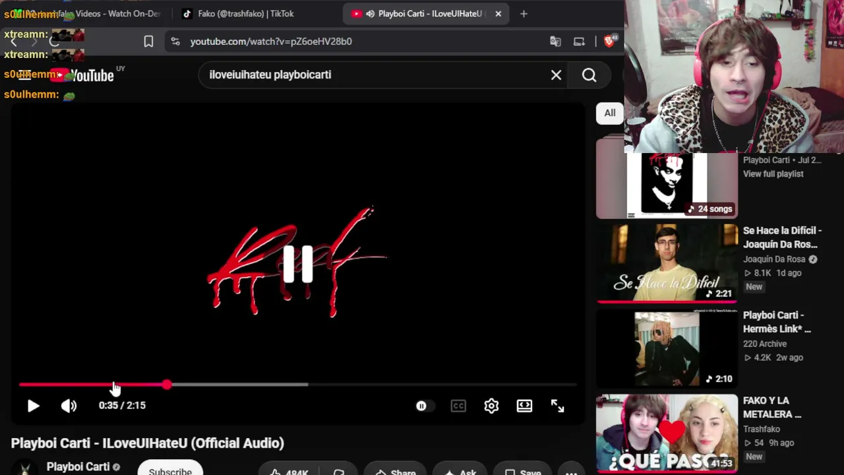
Task: Open Se Hace la Difícil video thumbnail
Action: point(667,263)
